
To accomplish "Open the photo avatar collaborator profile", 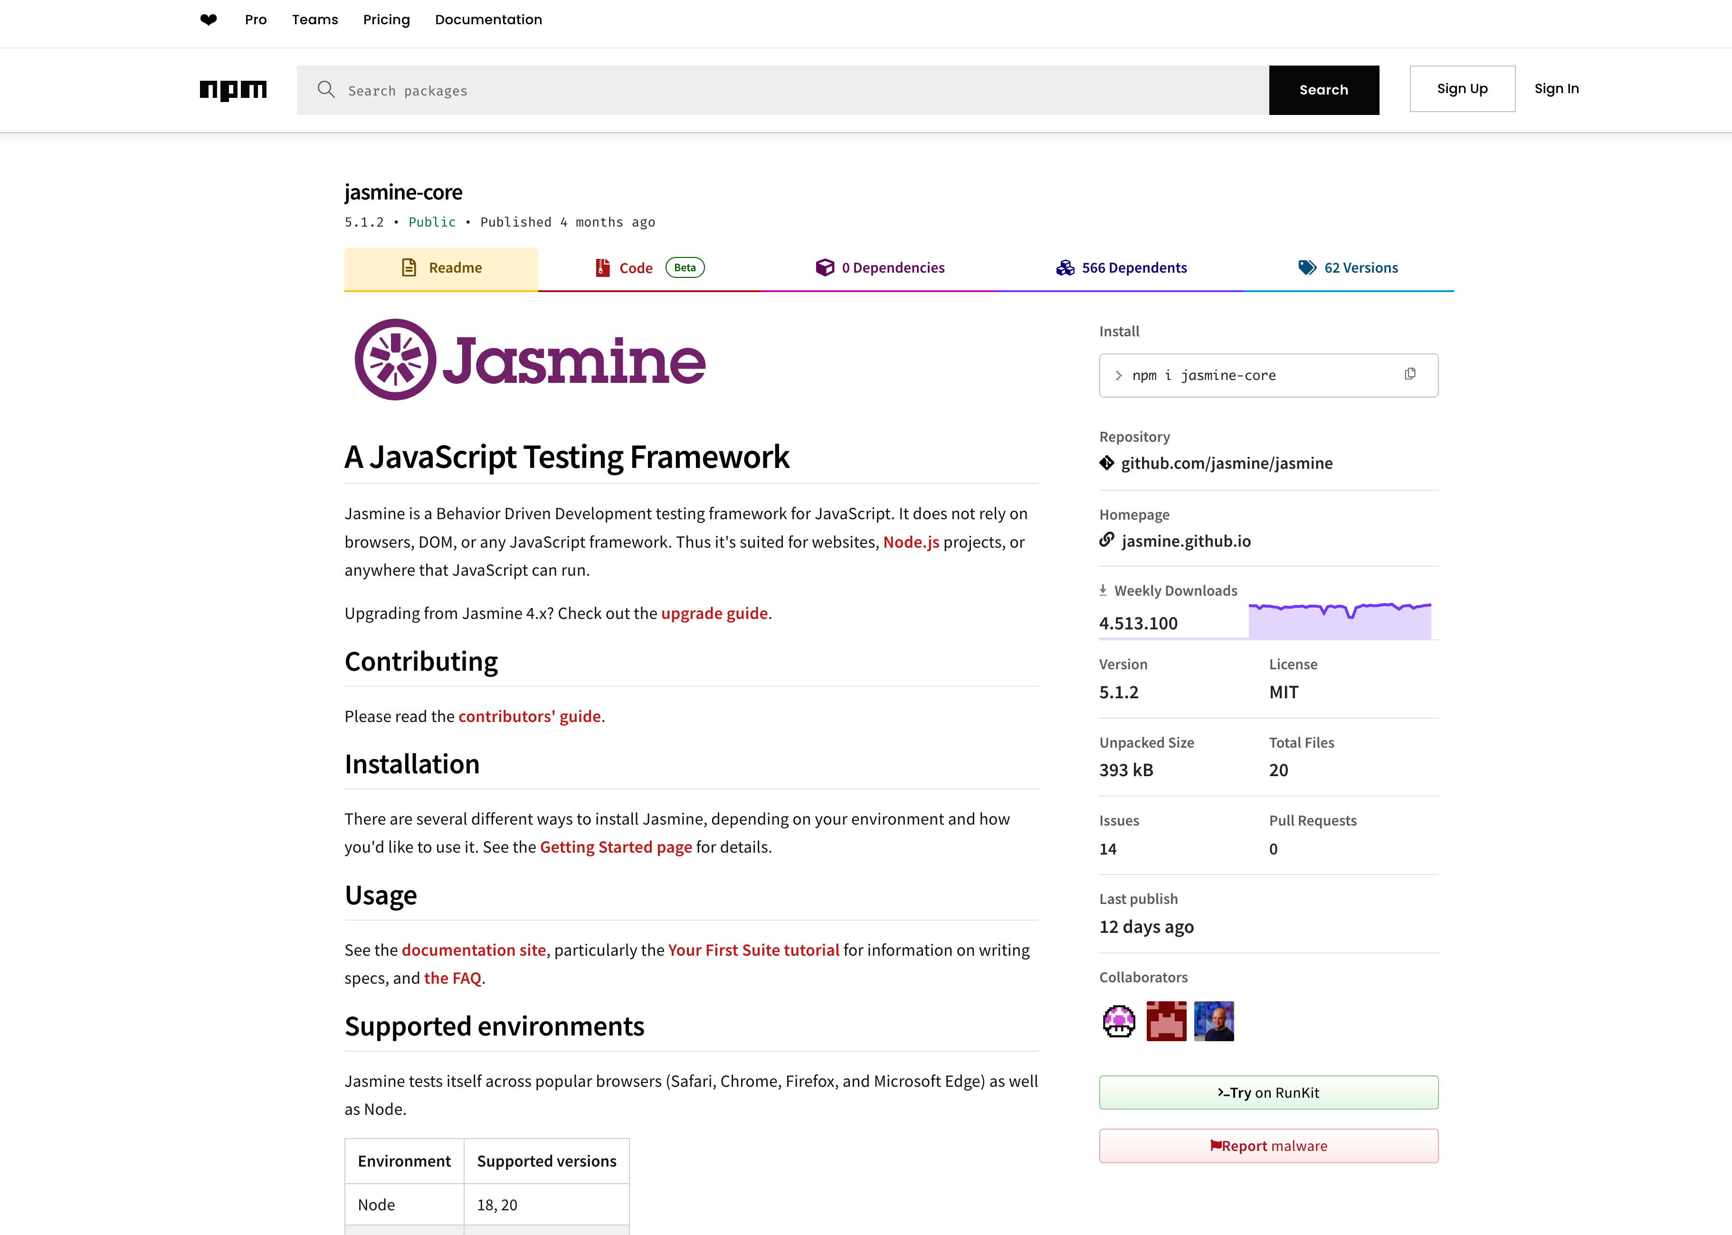I will (1214, 1021).
